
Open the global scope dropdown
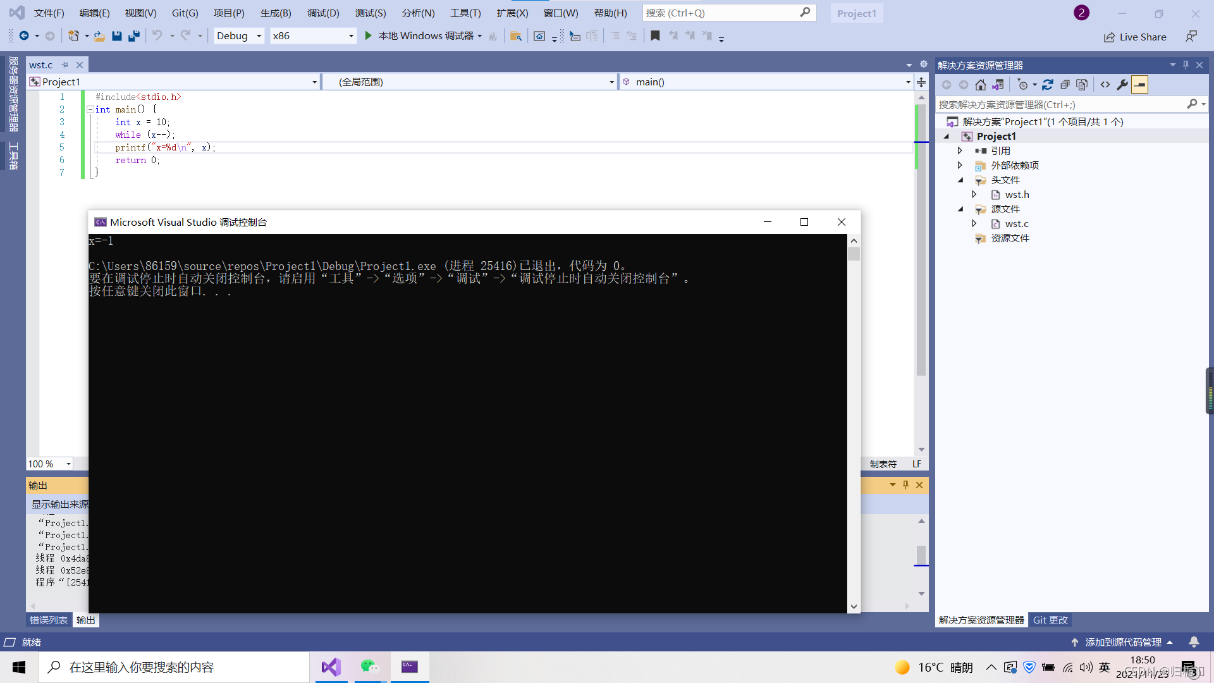pyautogui.click(x=469, y=82)
